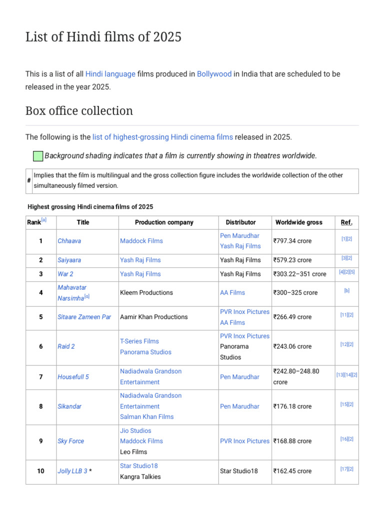Screen dimensions: 384x512
Task: Select Aamir Khan Productions cell text
Action: coord(154,317)
